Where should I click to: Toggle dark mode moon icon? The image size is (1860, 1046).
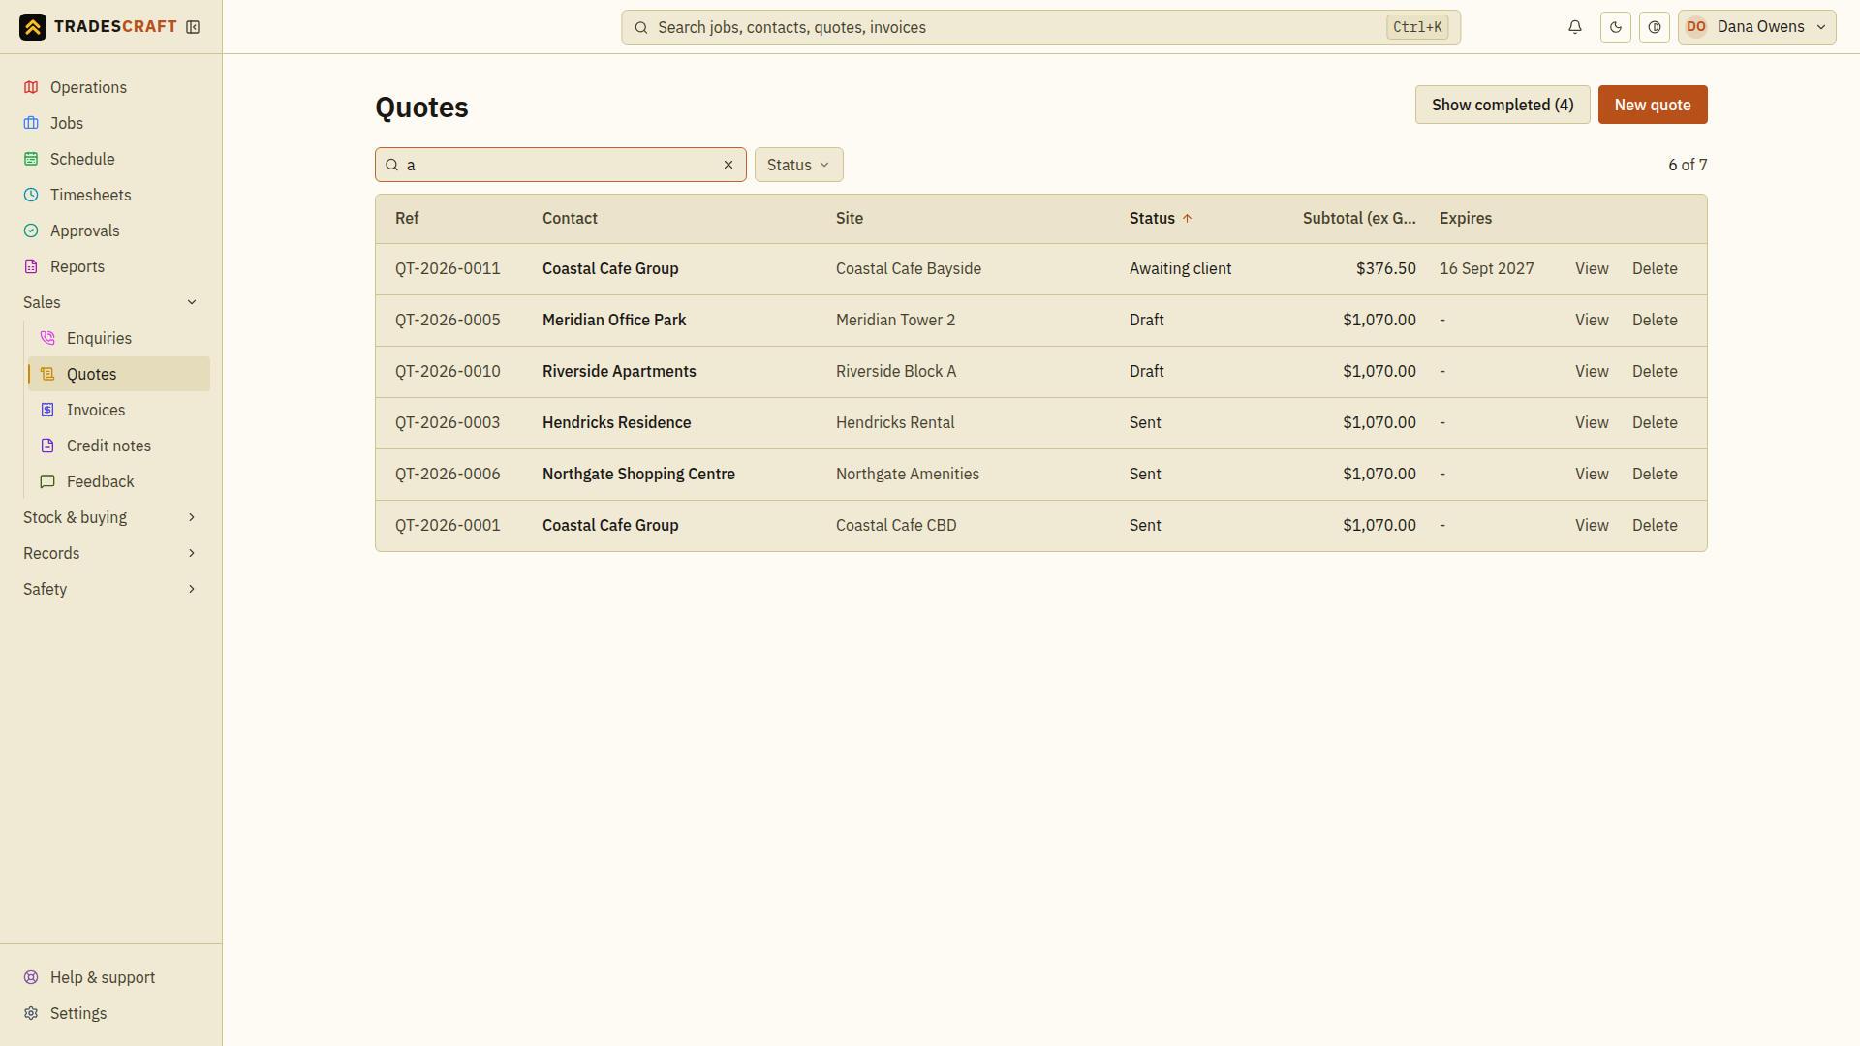[x=1616, y=27]
